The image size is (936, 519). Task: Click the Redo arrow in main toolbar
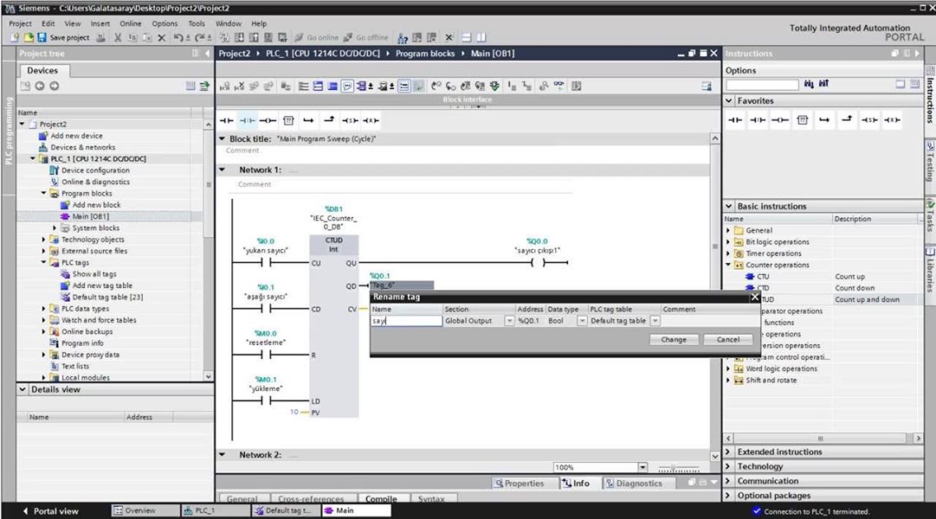click(200, 37)
